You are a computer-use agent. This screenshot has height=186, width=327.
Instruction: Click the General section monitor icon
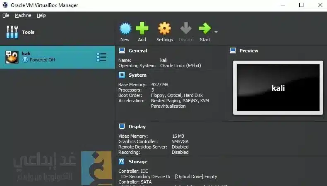(122, 50)
